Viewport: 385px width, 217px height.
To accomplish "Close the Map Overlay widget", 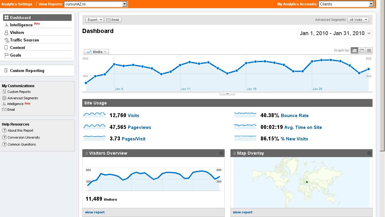I will 369,153.
